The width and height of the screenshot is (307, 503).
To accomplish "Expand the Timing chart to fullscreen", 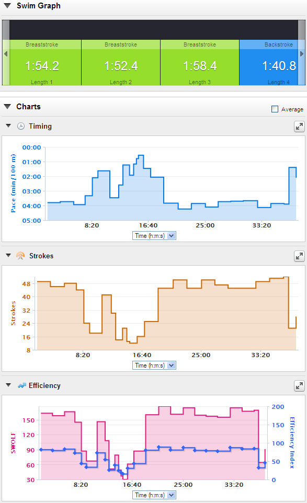I will coord(299,127).
